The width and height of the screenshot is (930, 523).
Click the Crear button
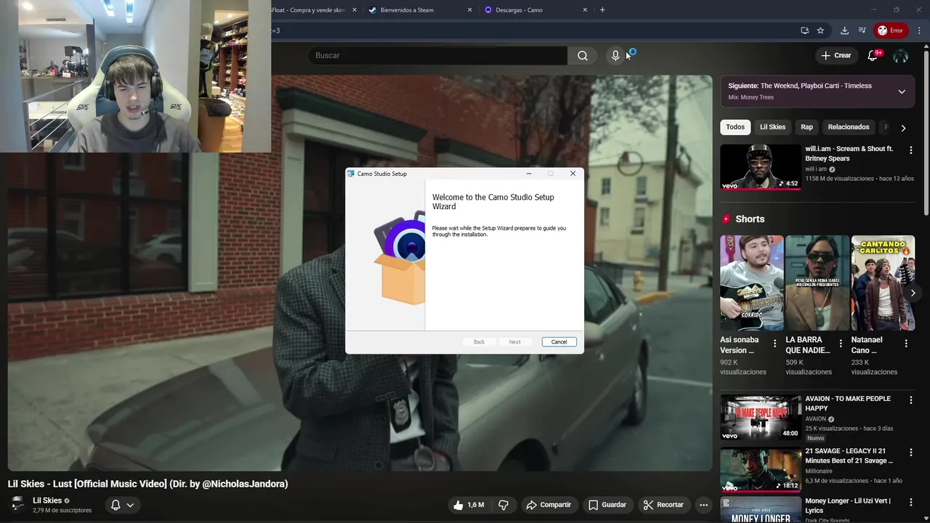tap(836, 55)
